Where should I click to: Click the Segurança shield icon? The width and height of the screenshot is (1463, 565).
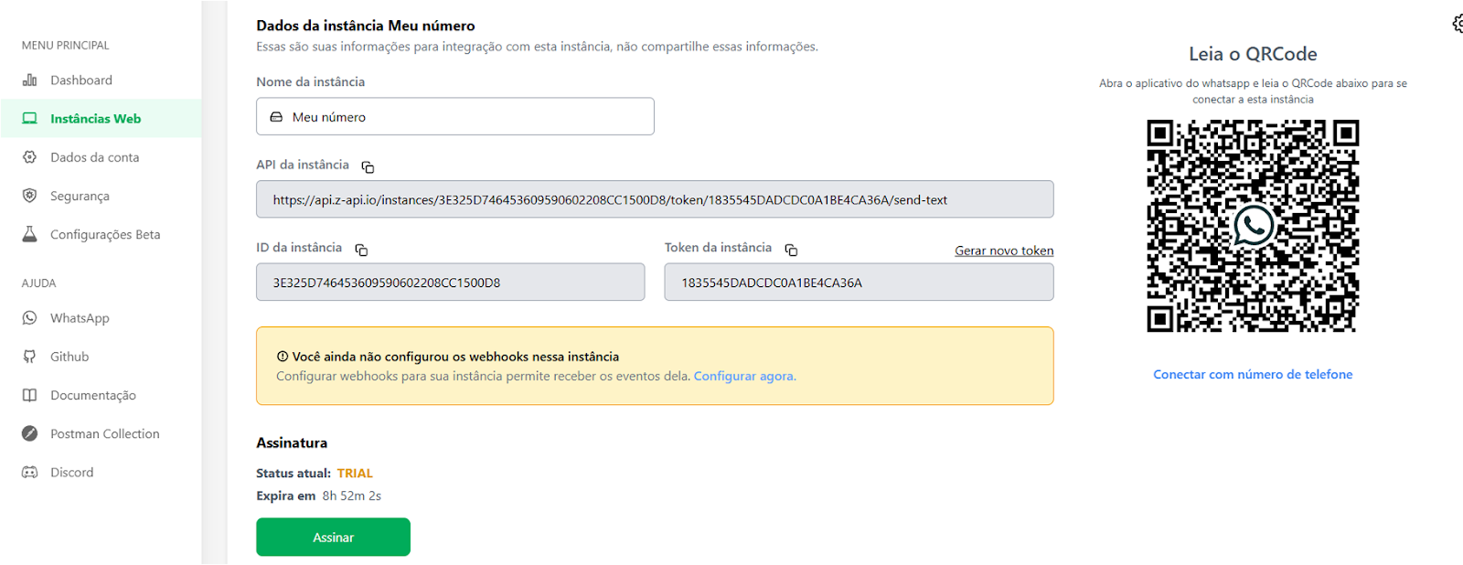pyautogui.click(x=29, y=196)
